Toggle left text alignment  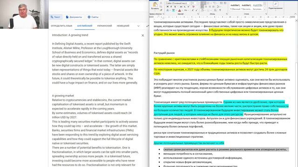[x=202, y=6]
